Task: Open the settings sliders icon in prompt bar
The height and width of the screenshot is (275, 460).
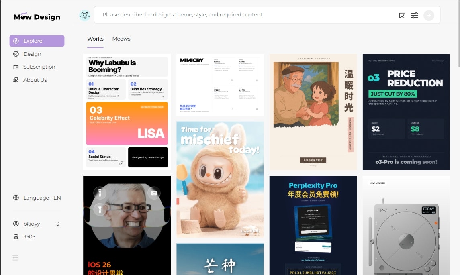Action: pyautogui.click(x=414, y=16)
